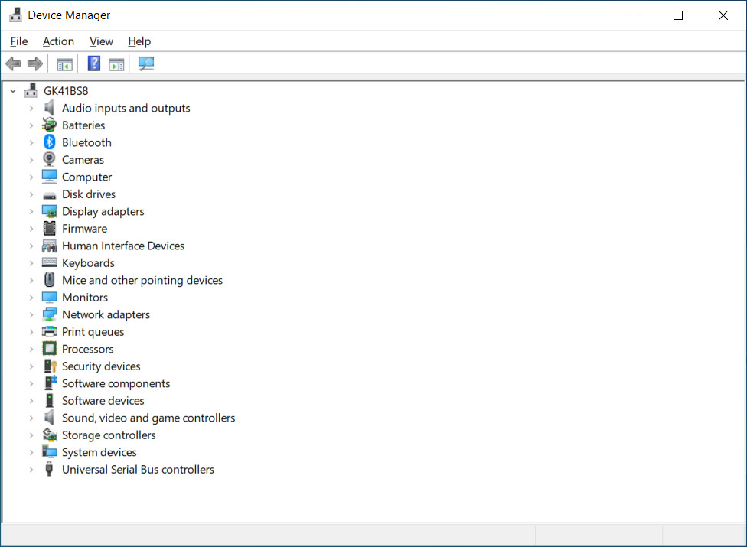
Task: Select Mice and other pointing devices label
Action: [142, 280]
